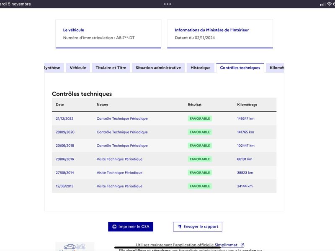Click the Contrôles techniques section heading
Viewport: 335px width, 251px height.
[x=82, y=94]
